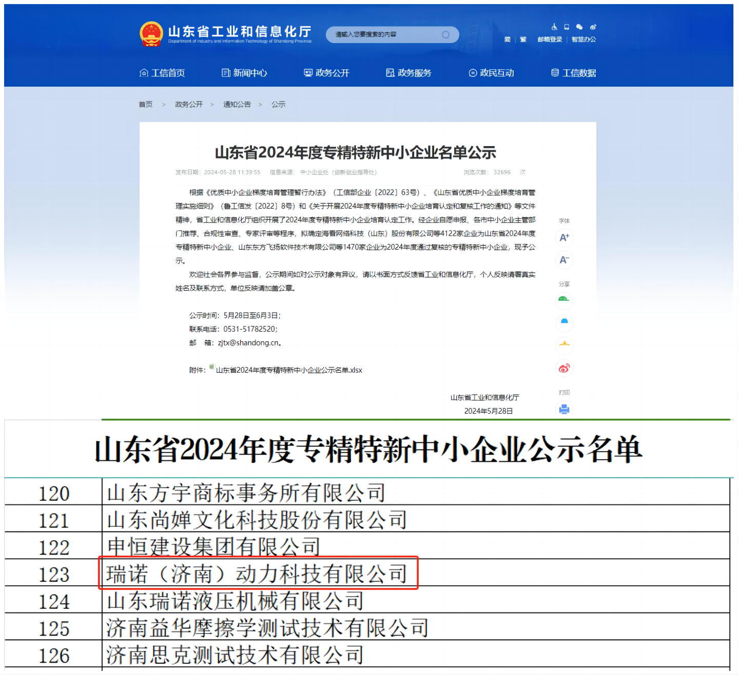Click row number 121 in the list
The image size is (738, 675).
[54, 521]
